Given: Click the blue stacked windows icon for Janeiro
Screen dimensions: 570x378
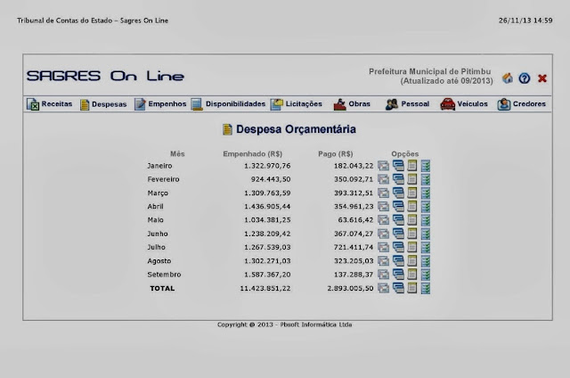Looking at the screenshot, I should coord(398,166).
